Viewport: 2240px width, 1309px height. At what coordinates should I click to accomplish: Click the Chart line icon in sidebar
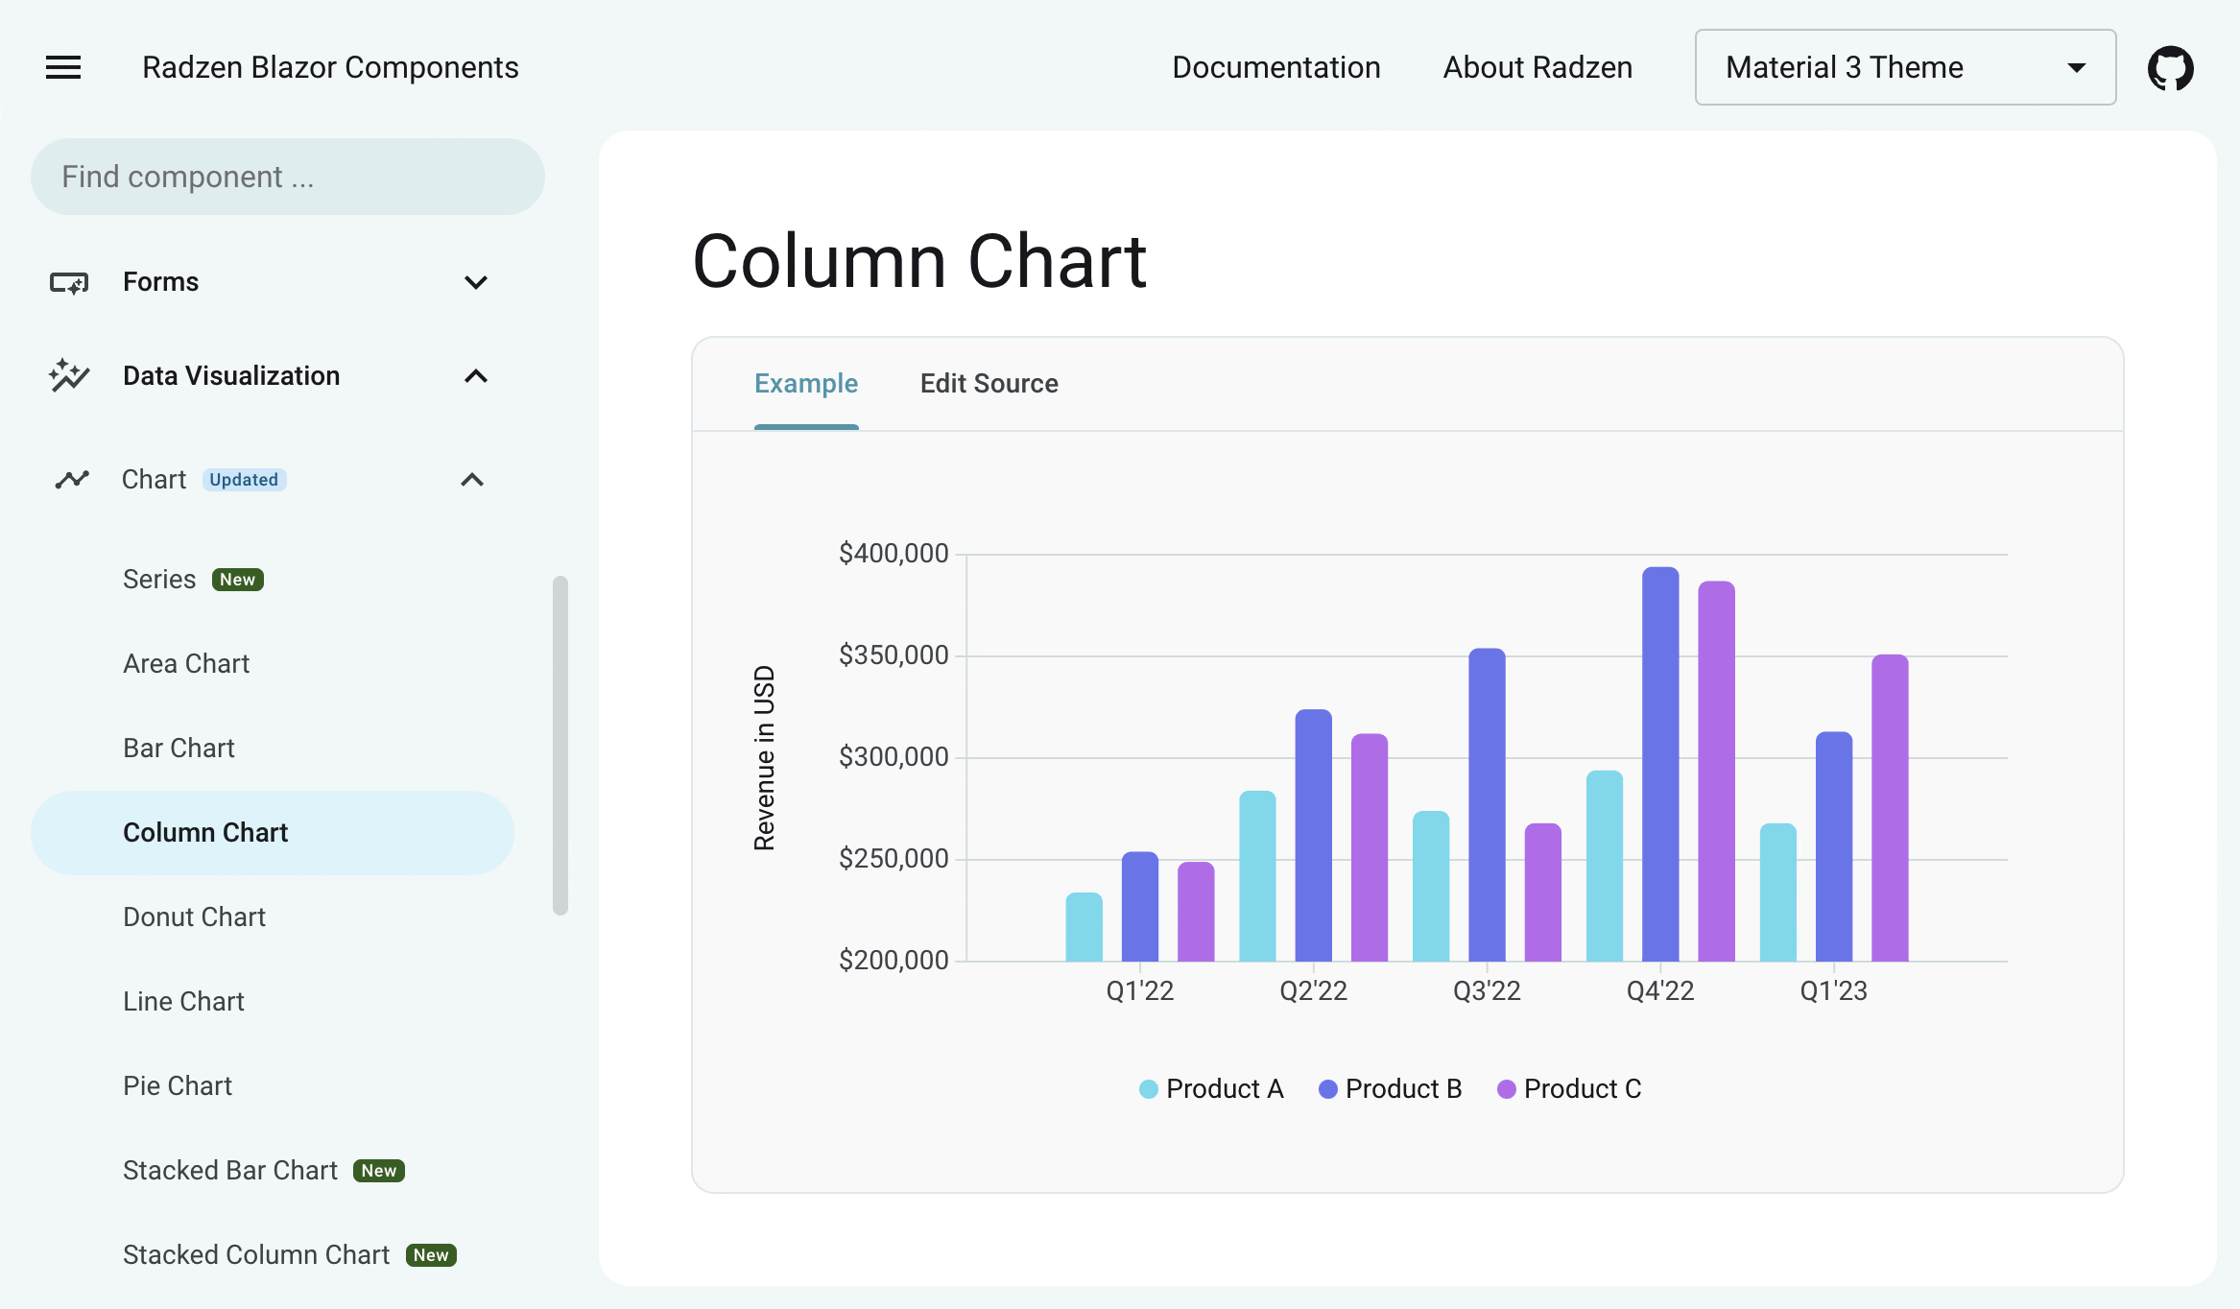coord(72,480)
